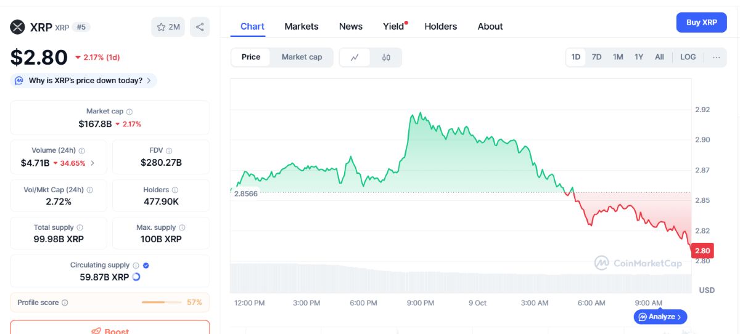Toggle LOG scale on chart
The height and width of the screenshot is (334, 740).
tap(688, 57)
